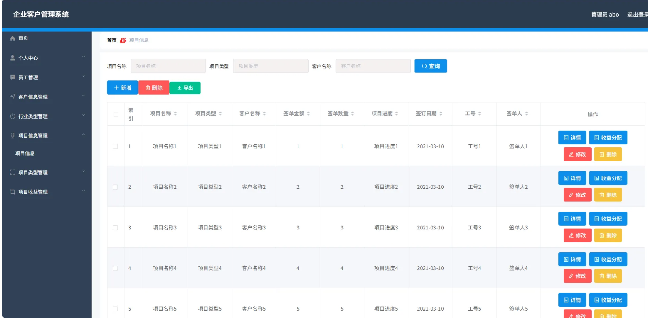Expand the 项目收益管理 chevron
Viewport: 651px width, 326px height.
click(x=83, y=191)
